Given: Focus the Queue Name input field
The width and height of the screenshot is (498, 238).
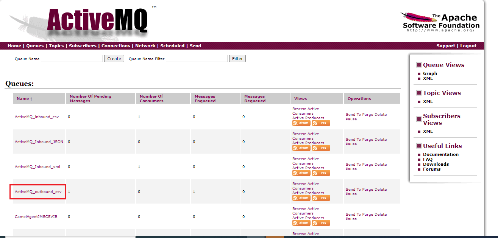Looking at the screenshot, I should [x=72, y=59].
